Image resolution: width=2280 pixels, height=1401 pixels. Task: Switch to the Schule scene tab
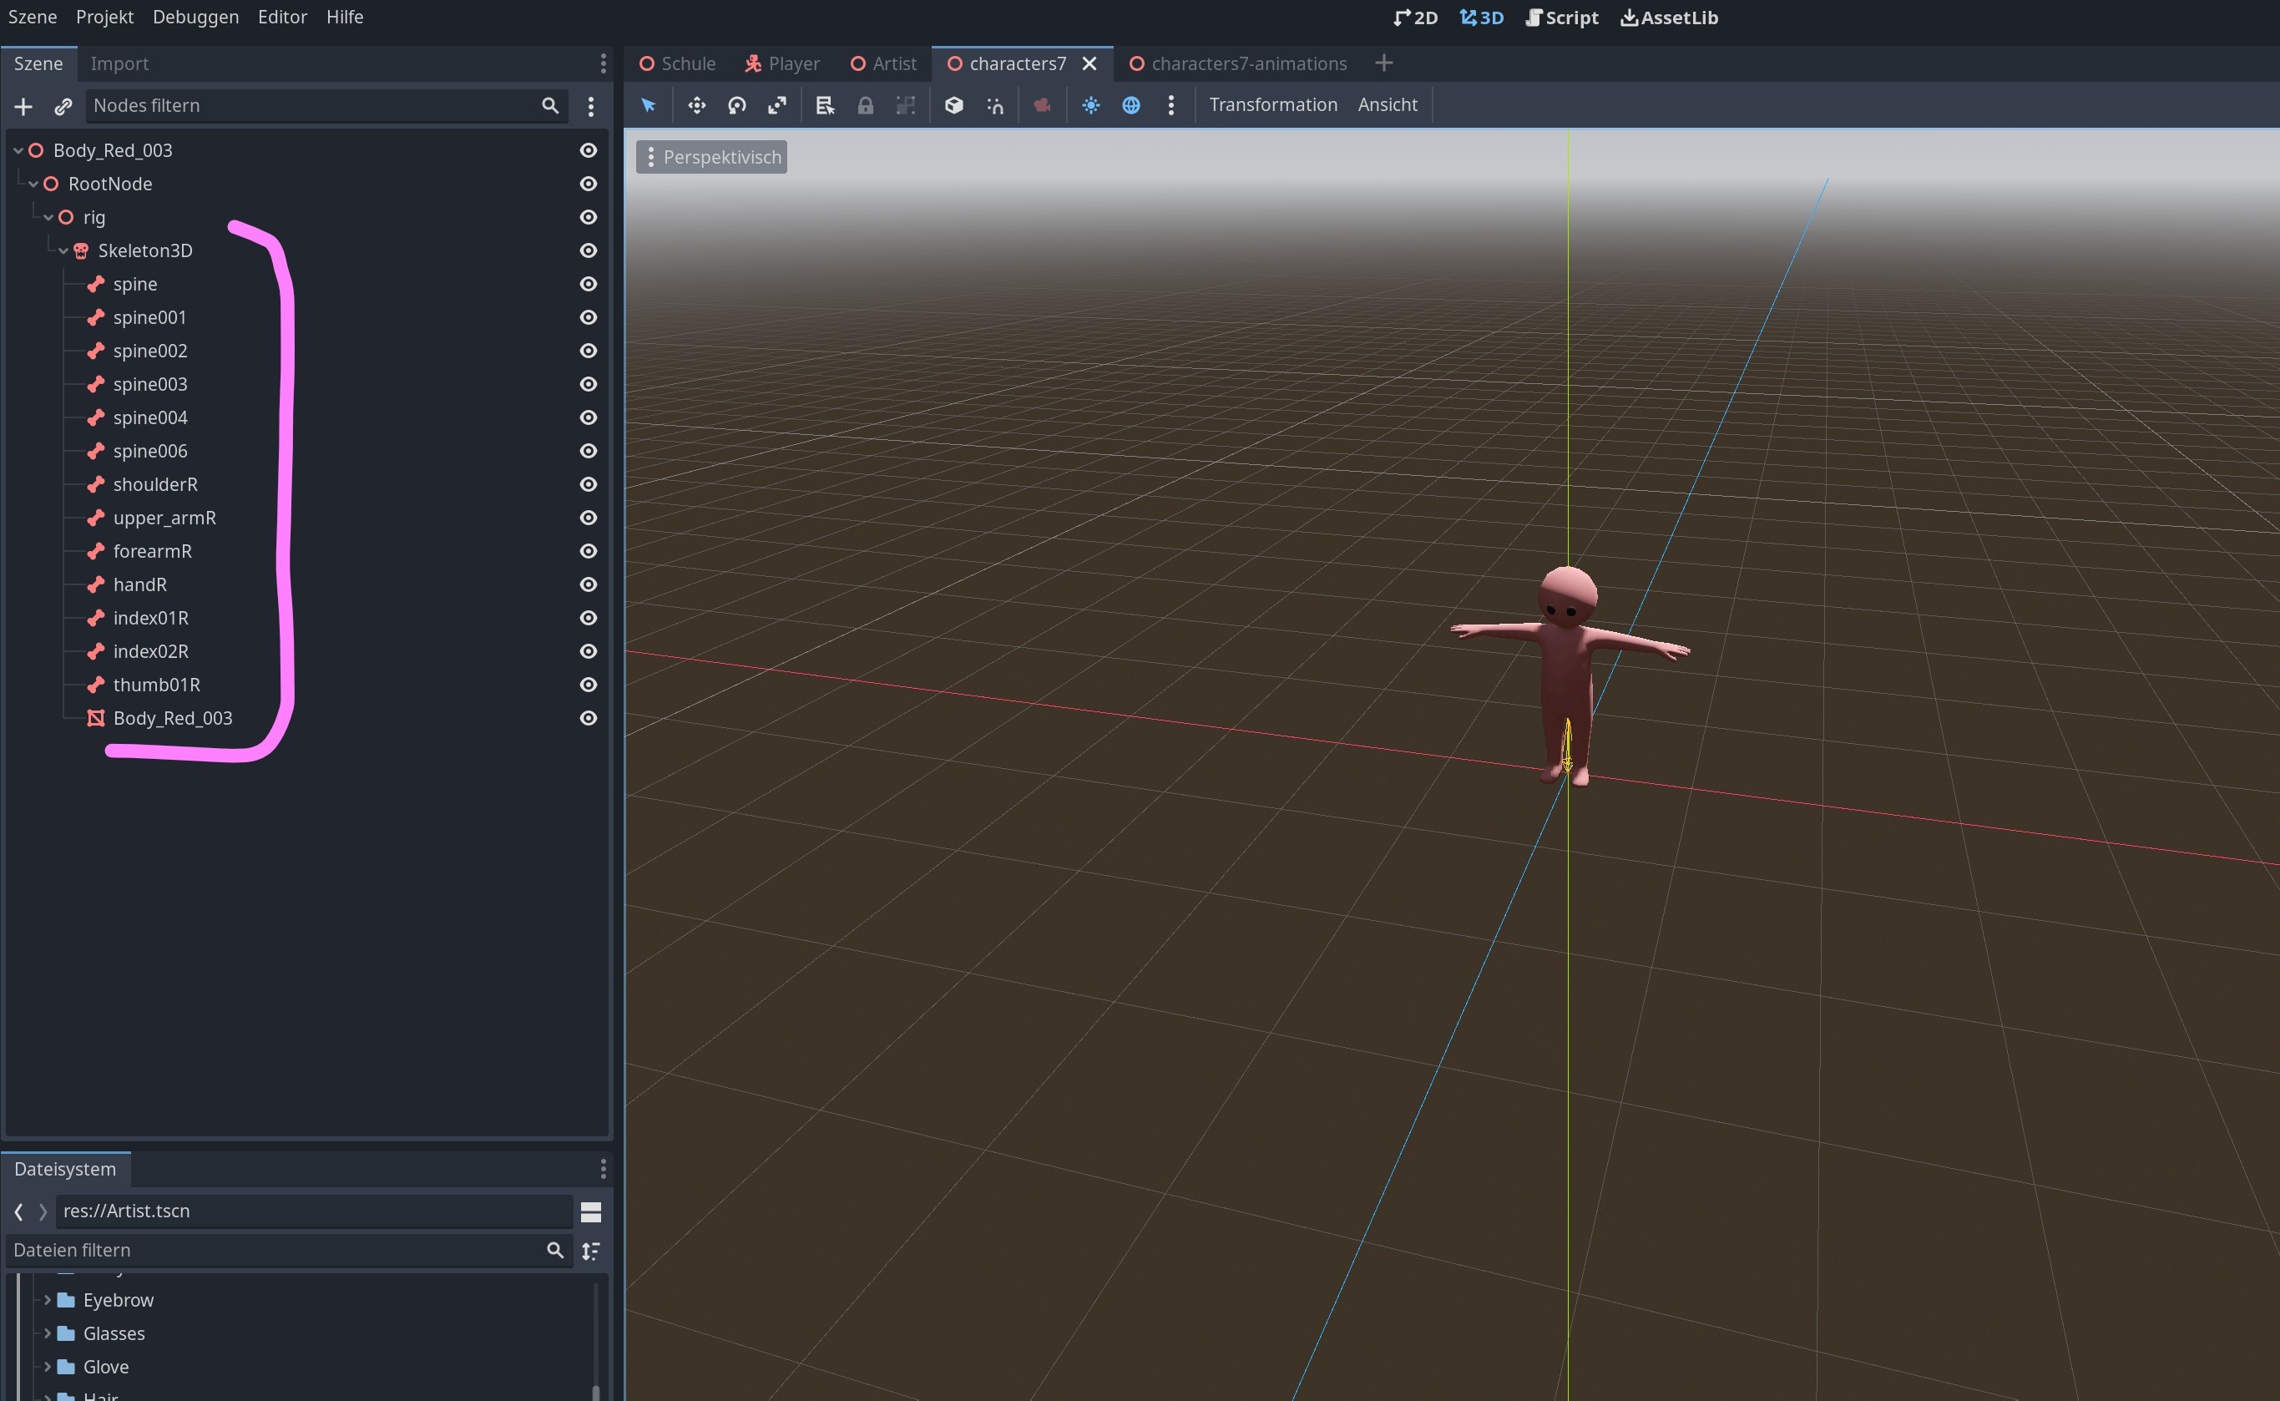pos(678,63)
